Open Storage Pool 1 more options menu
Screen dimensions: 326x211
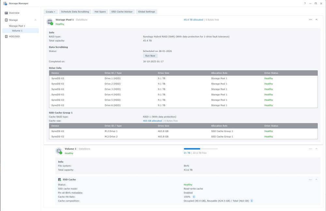tap(310, 20)
